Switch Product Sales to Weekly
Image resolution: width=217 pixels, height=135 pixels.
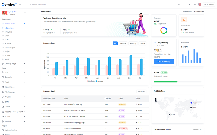tap(123, 43)
